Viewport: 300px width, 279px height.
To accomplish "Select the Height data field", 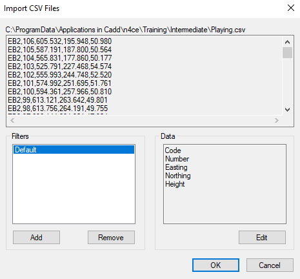I will point(175,184).
